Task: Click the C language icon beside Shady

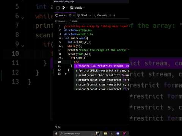Action: coord(72,8)
